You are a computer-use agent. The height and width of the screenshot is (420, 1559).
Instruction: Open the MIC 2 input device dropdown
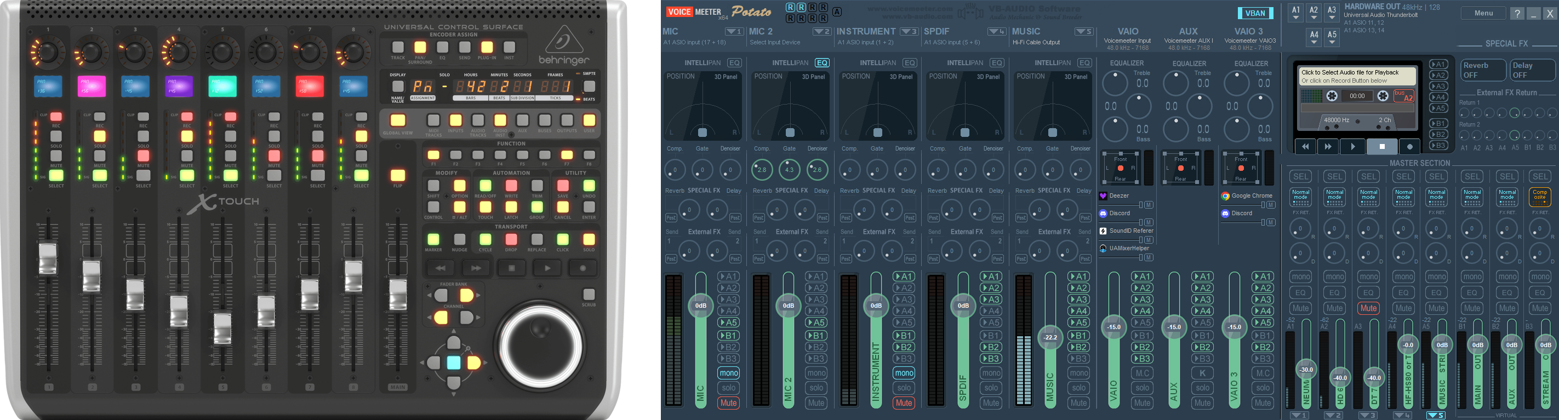(x=822, y=31)
